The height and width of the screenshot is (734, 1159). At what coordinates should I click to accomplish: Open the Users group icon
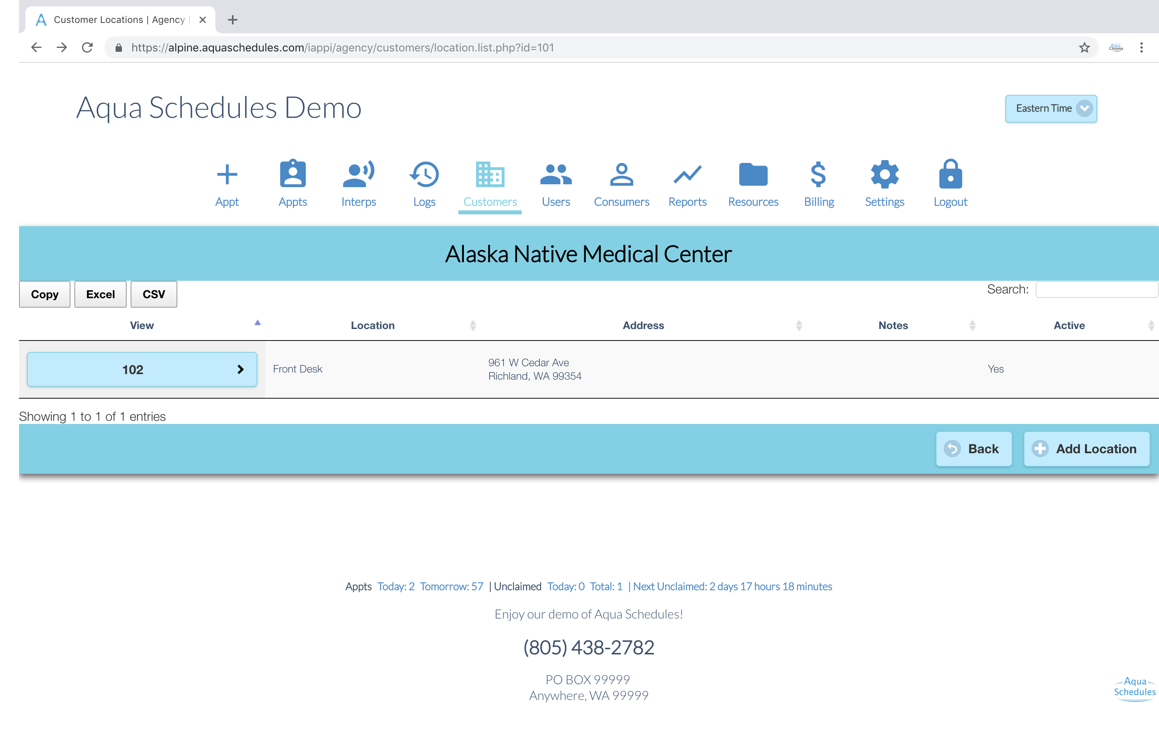[x=556, y=174]
